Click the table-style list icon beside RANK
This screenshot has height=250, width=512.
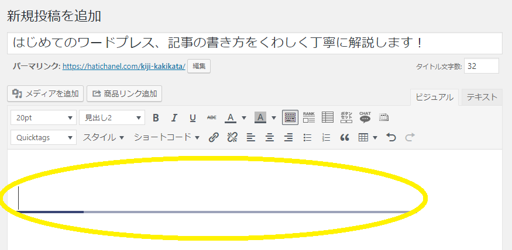click(x=328, y=117)
